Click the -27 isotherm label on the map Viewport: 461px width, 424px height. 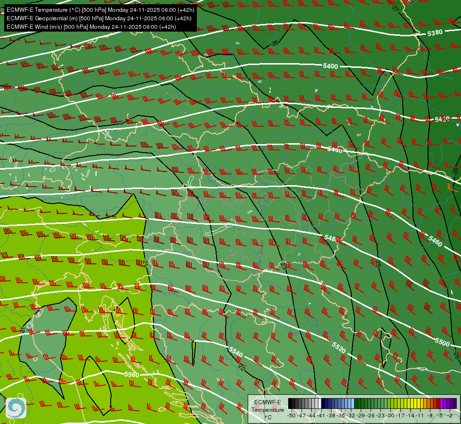[x=395, y=8]
